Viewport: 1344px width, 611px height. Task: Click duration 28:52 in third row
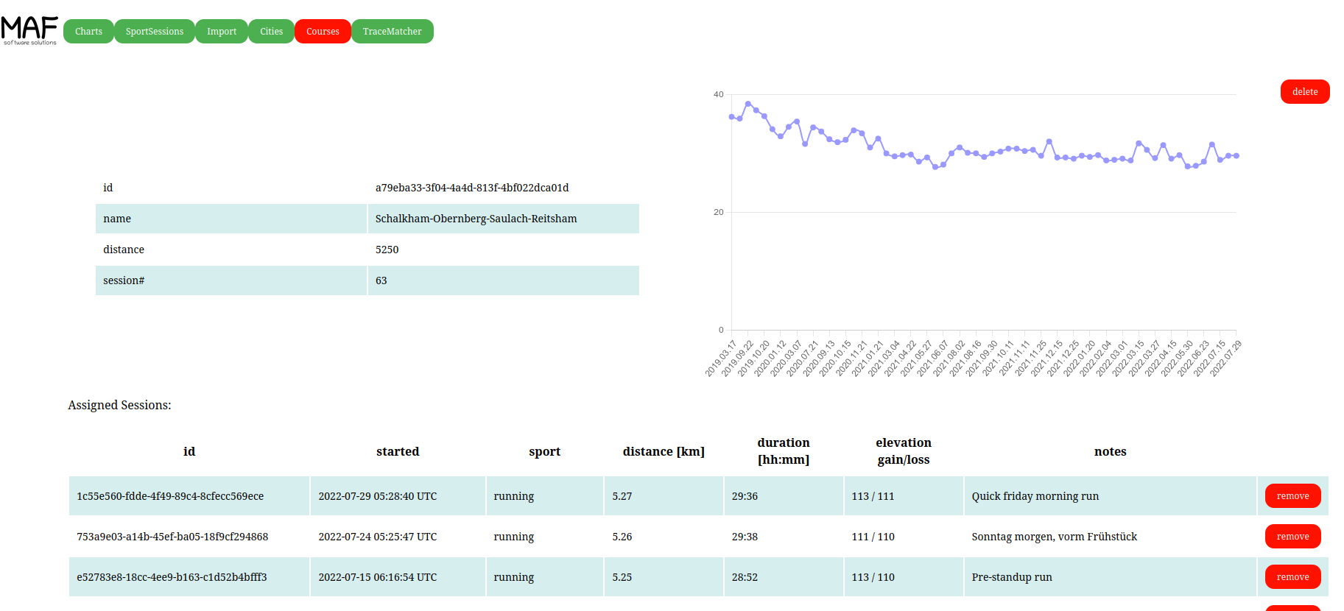click(x=745, y=577)
